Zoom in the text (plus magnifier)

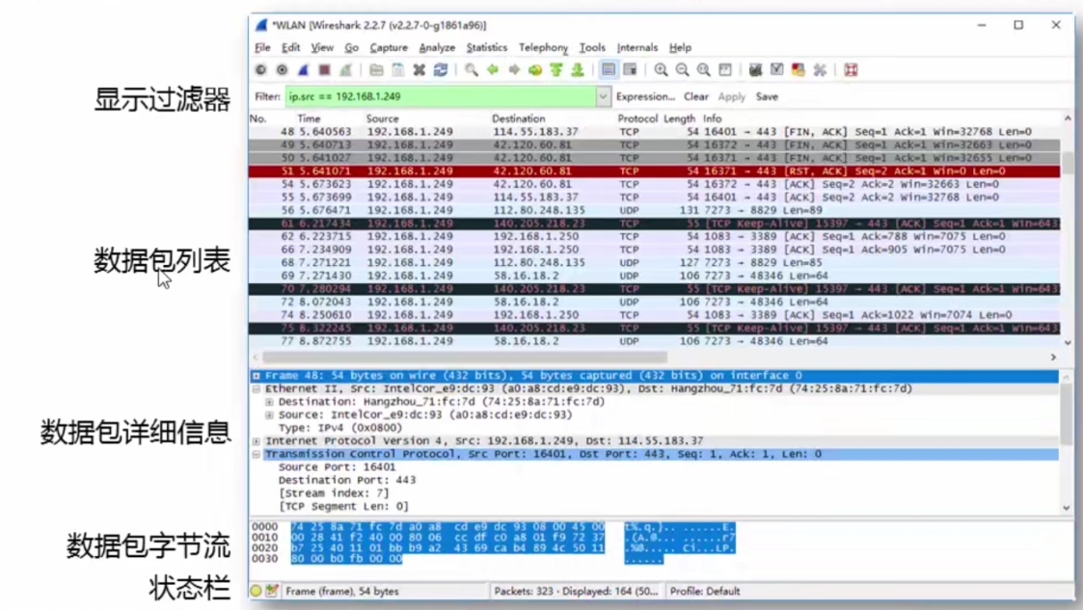pos(661,69)
